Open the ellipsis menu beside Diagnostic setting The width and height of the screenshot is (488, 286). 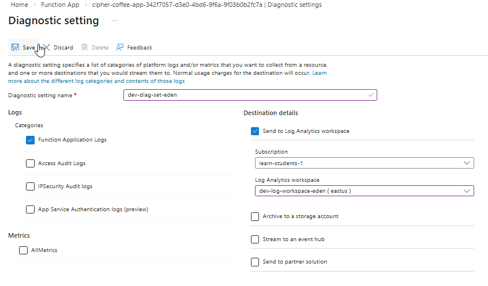[114, 21]
